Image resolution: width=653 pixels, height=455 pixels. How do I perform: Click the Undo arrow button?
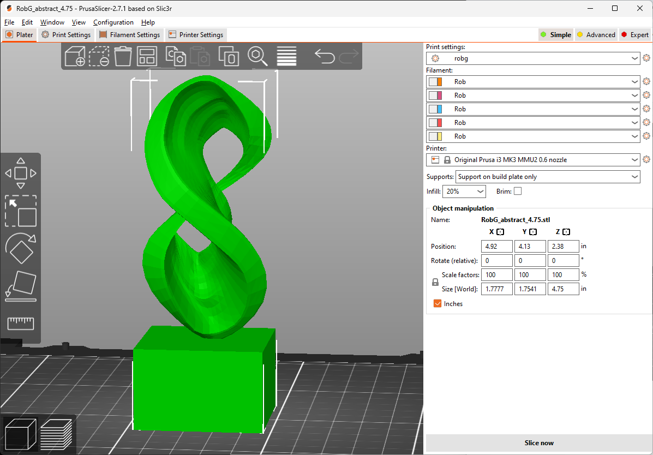point(325,56)
